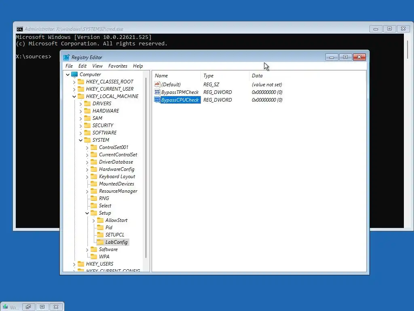Maximize the Registry Editor window
This screenshot has width=414, height=311.
click(x=345, y=57)
